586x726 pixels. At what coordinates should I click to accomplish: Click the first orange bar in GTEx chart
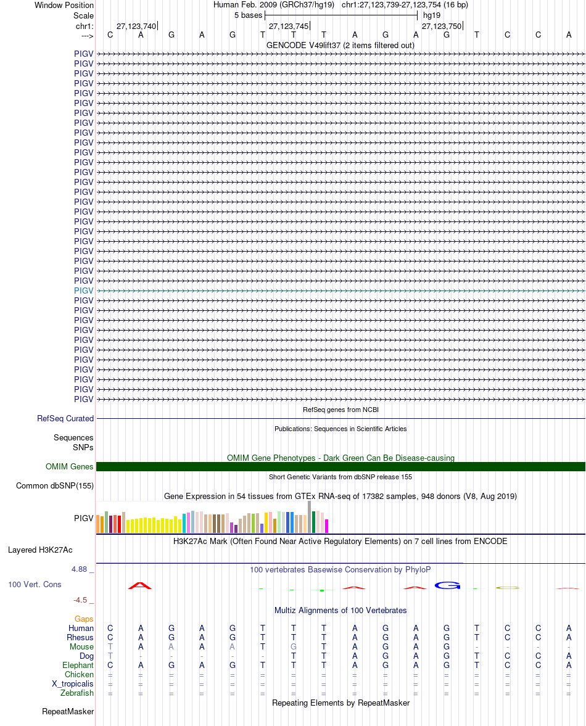(x=98, y=524)
